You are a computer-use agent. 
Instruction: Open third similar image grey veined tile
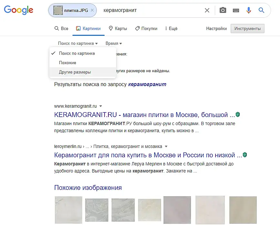123,210
